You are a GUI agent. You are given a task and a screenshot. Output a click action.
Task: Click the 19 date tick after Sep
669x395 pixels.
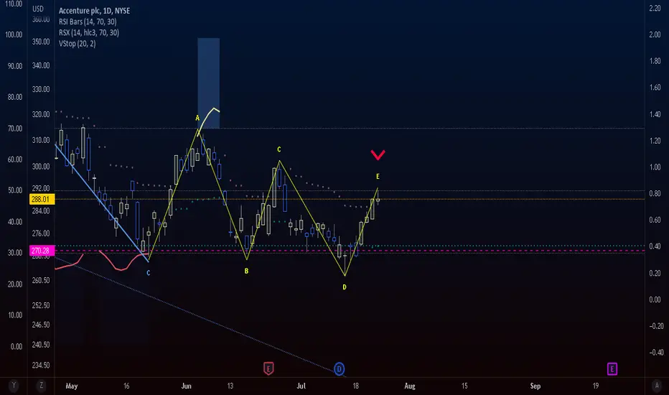pos(596,386)
